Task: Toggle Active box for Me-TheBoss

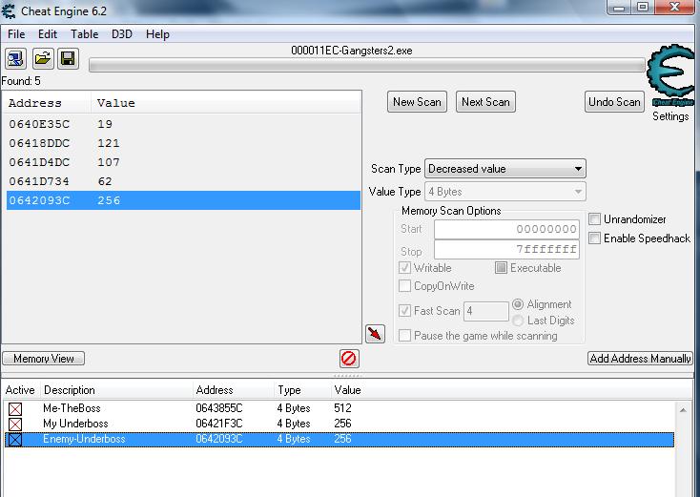Action: (15, 408)
